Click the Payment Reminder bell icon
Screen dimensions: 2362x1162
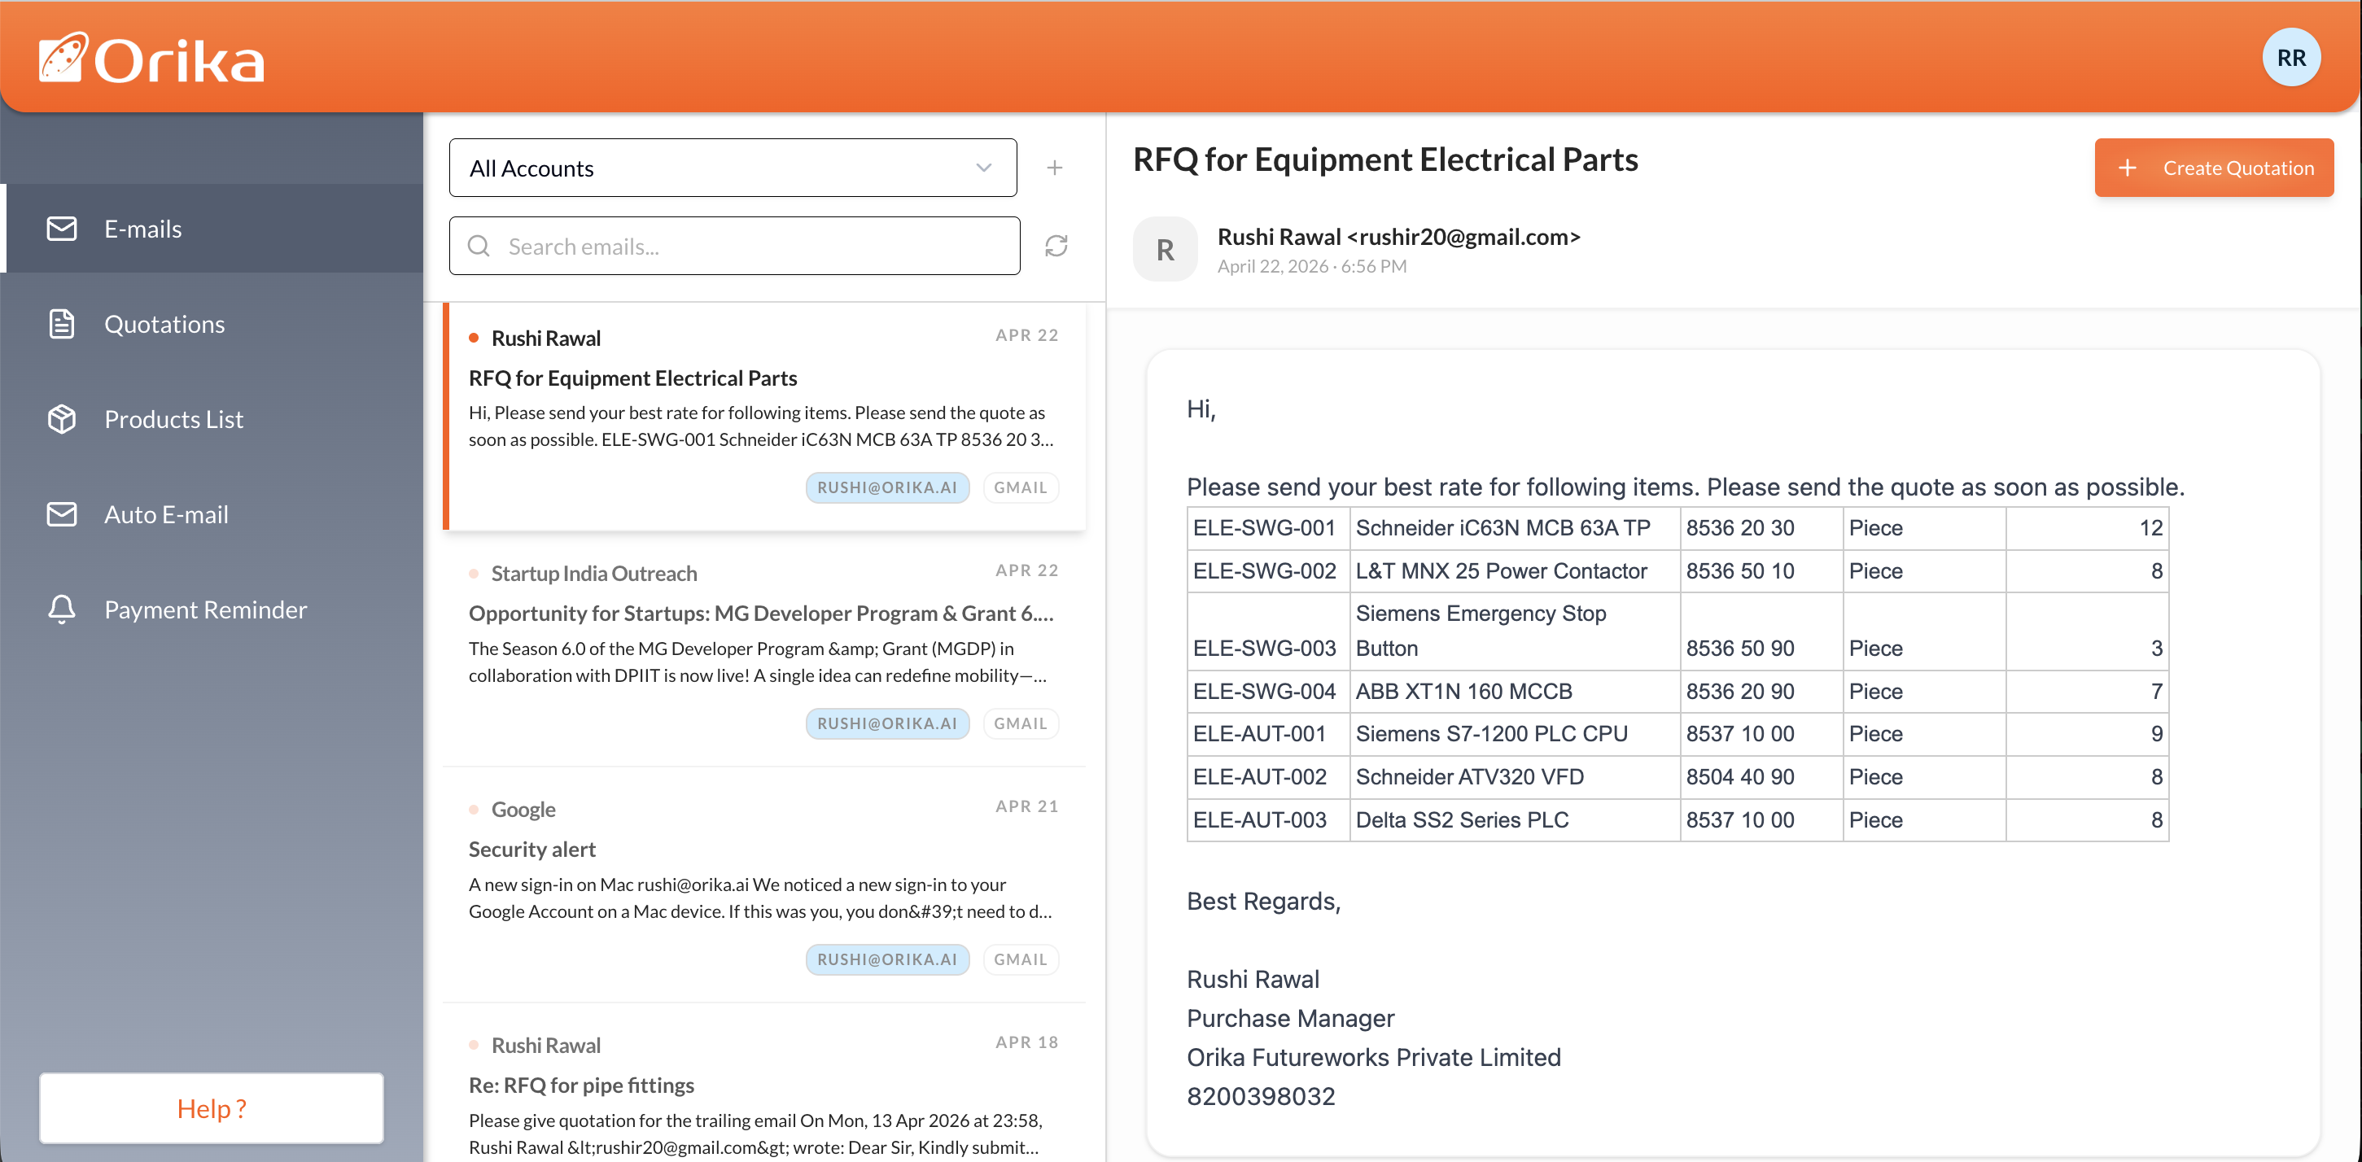tap(61, 609)
